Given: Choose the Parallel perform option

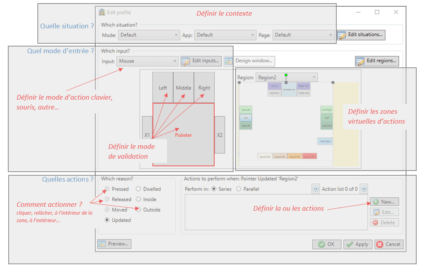Looking at the screenshot, I should [239, 189].
